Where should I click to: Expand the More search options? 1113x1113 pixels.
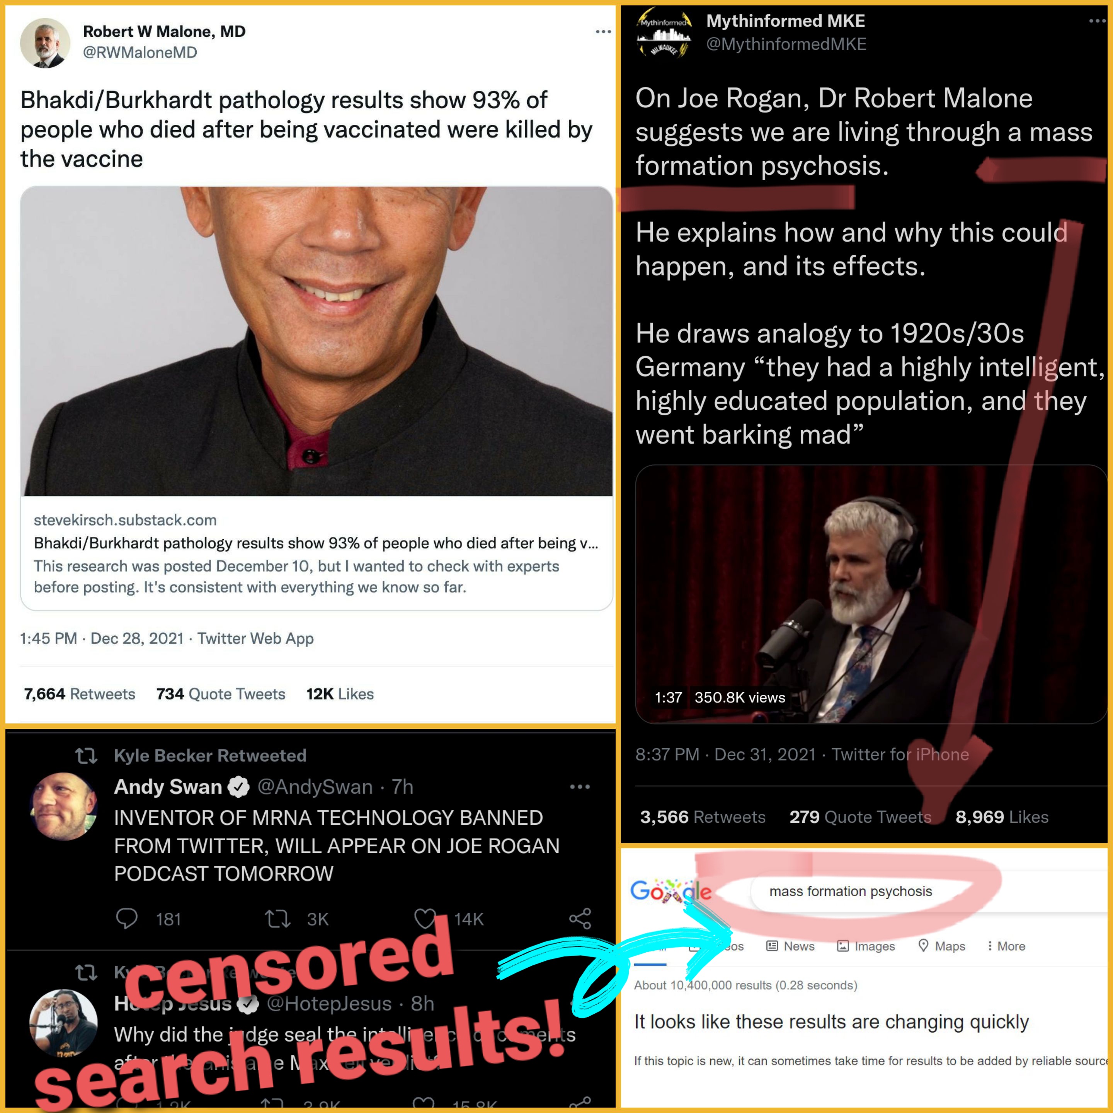(1006, 946)
